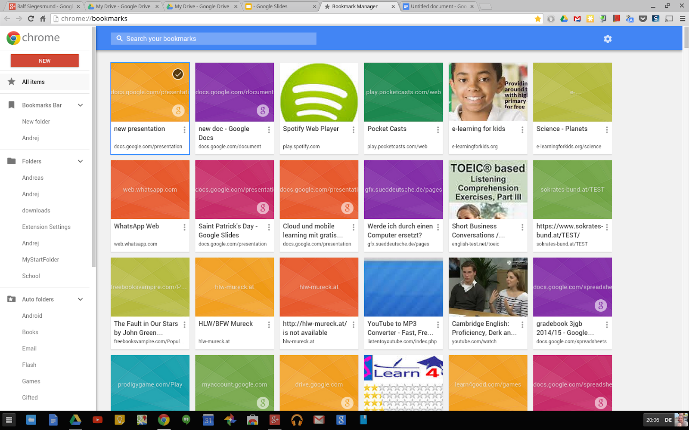This screenshot has width=689, height=430.
Task: Open the Chrome hamburger menu
Action: [682, 18]
